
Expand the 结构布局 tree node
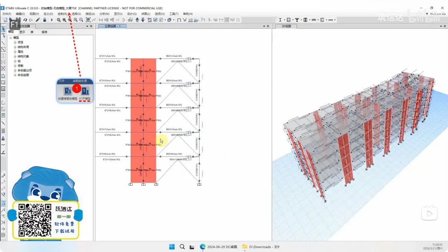[x=15, y=47]
